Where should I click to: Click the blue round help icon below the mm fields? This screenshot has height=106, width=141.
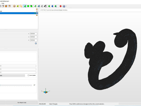[x=36, y=43]
